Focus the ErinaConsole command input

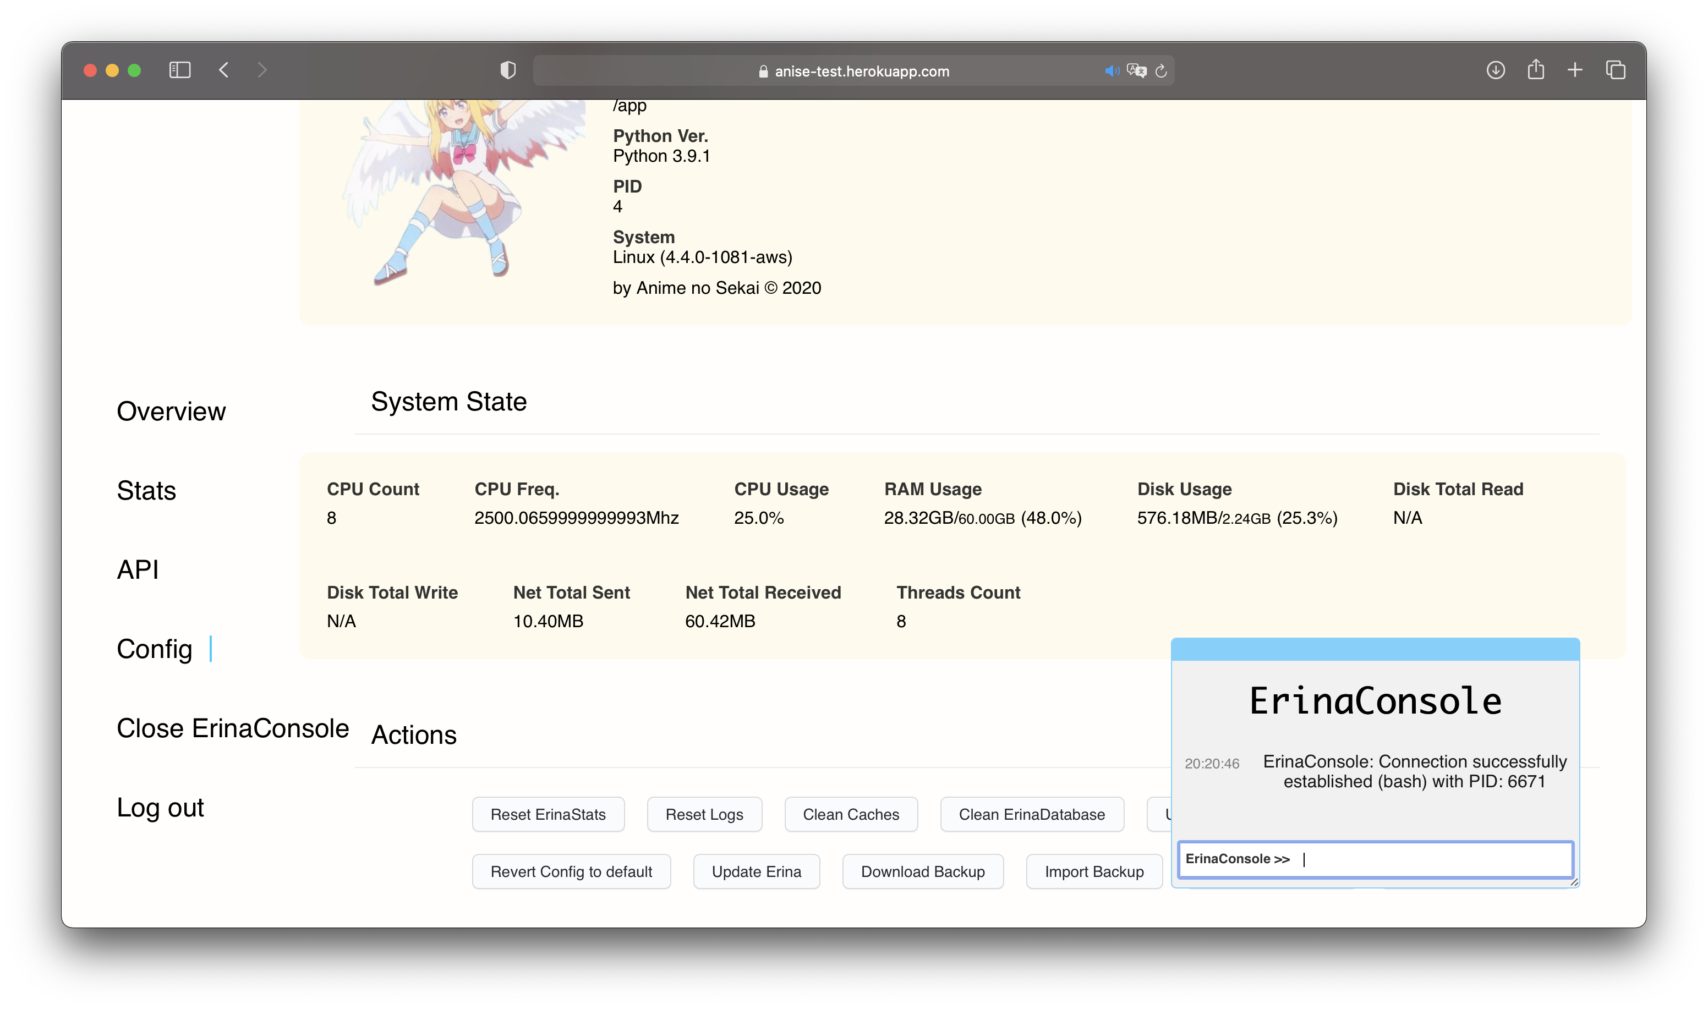tap(1375, 859)
